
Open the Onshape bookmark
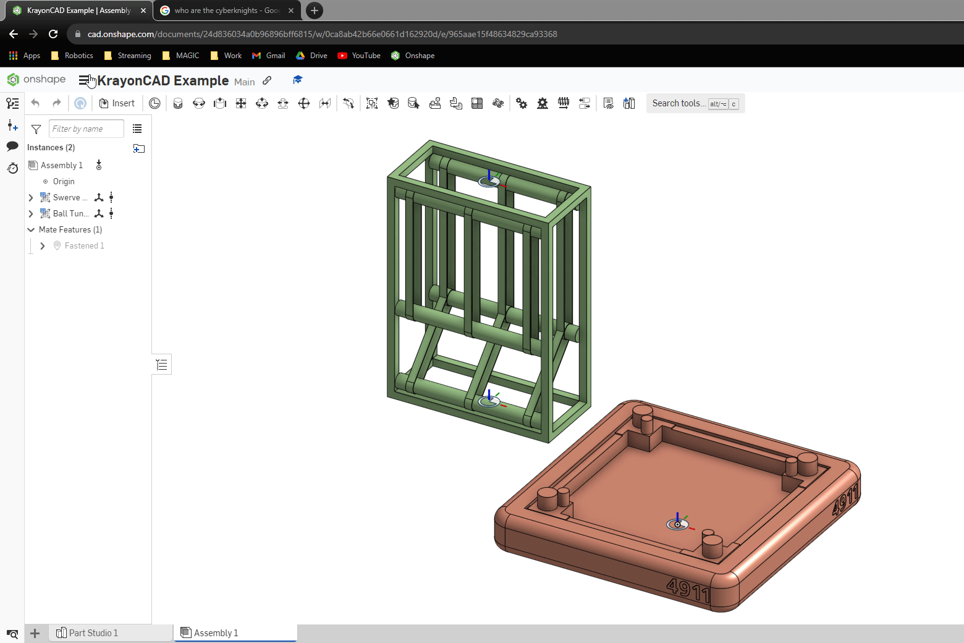pos(413,56)
